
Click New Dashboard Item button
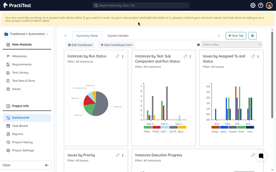click(117, 45)
